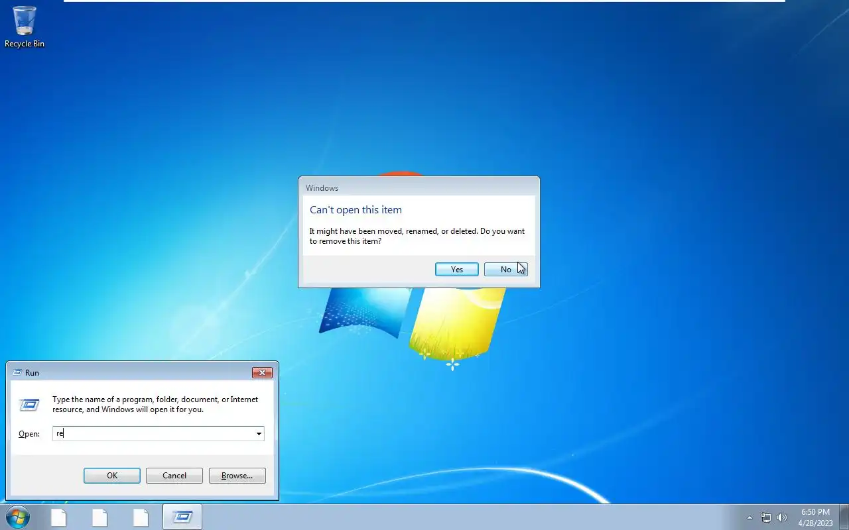
Task: Click the Run icon in the title bar
Action: pyautogui.click(x=17, y=372)
